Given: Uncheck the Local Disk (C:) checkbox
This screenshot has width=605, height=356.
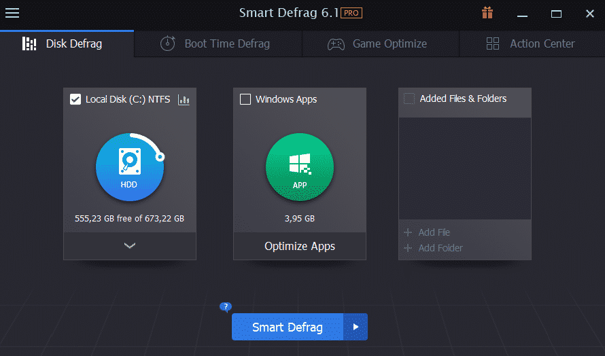Looking at the screenshot, I should (x=75, y=100).
